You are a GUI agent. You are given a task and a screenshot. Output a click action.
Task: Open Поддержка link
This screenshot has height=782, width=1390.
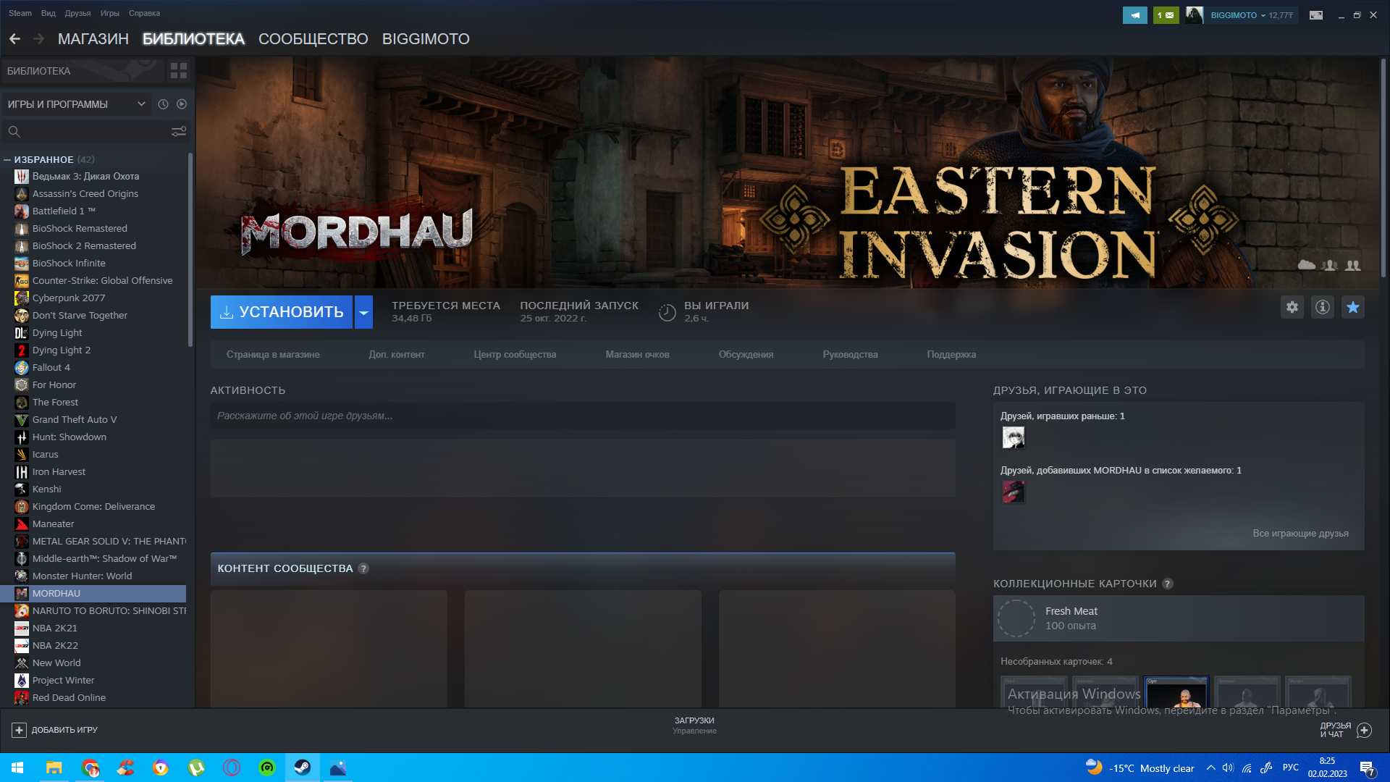coord(951,355)
